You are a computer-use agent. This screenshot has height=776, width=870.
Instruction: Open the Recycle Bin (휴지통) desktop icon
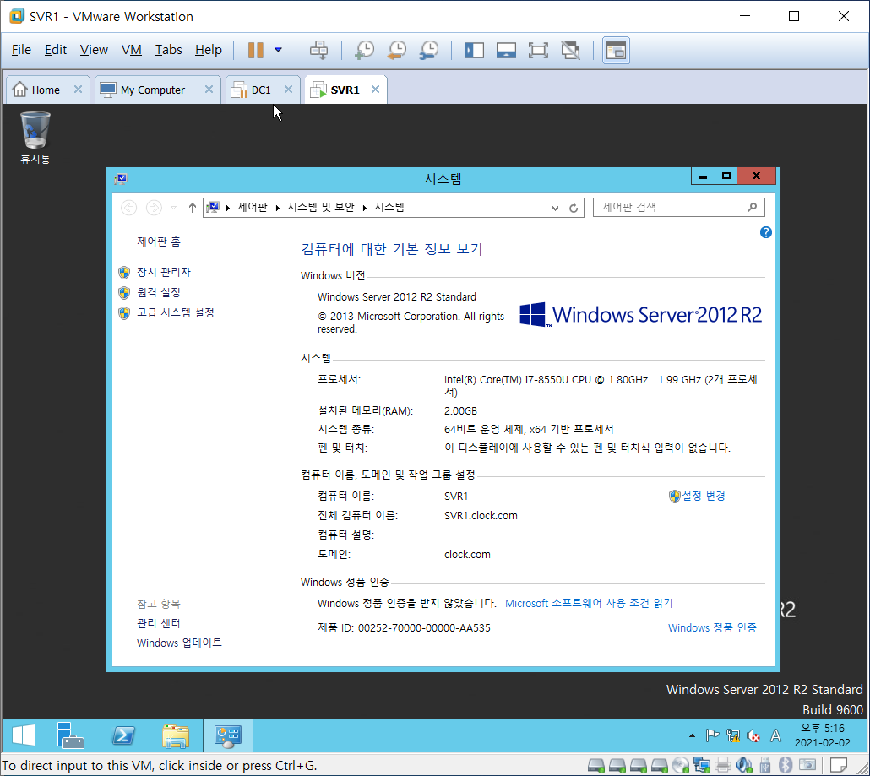[35, 137]
